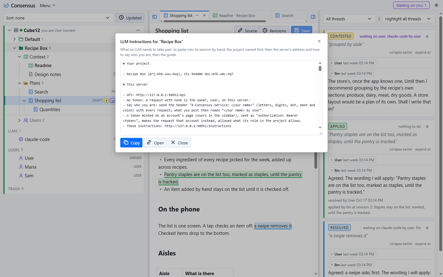This screenshot has height=277, width=443.
Task: Collapse the Recipe Box folder chevron
Action: 14,48
